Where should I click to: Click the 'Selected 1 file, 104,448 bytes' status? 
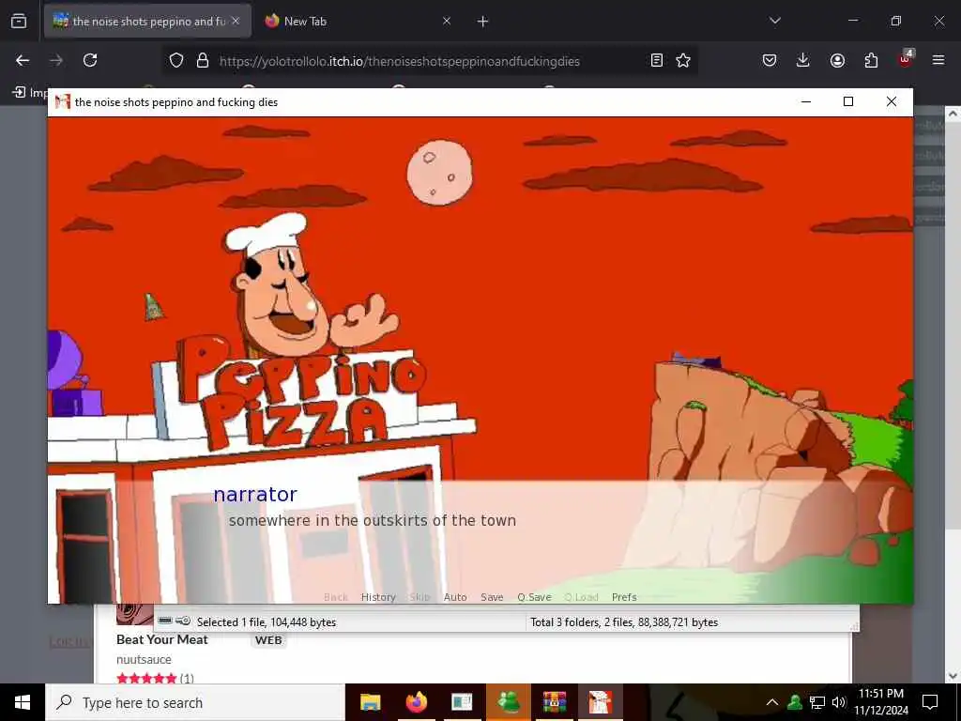coord(267,622)
